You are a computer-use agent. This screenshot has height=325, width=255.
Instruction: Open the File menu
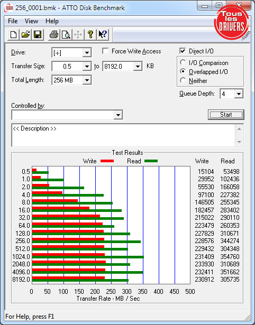click(x=13, y=21)
